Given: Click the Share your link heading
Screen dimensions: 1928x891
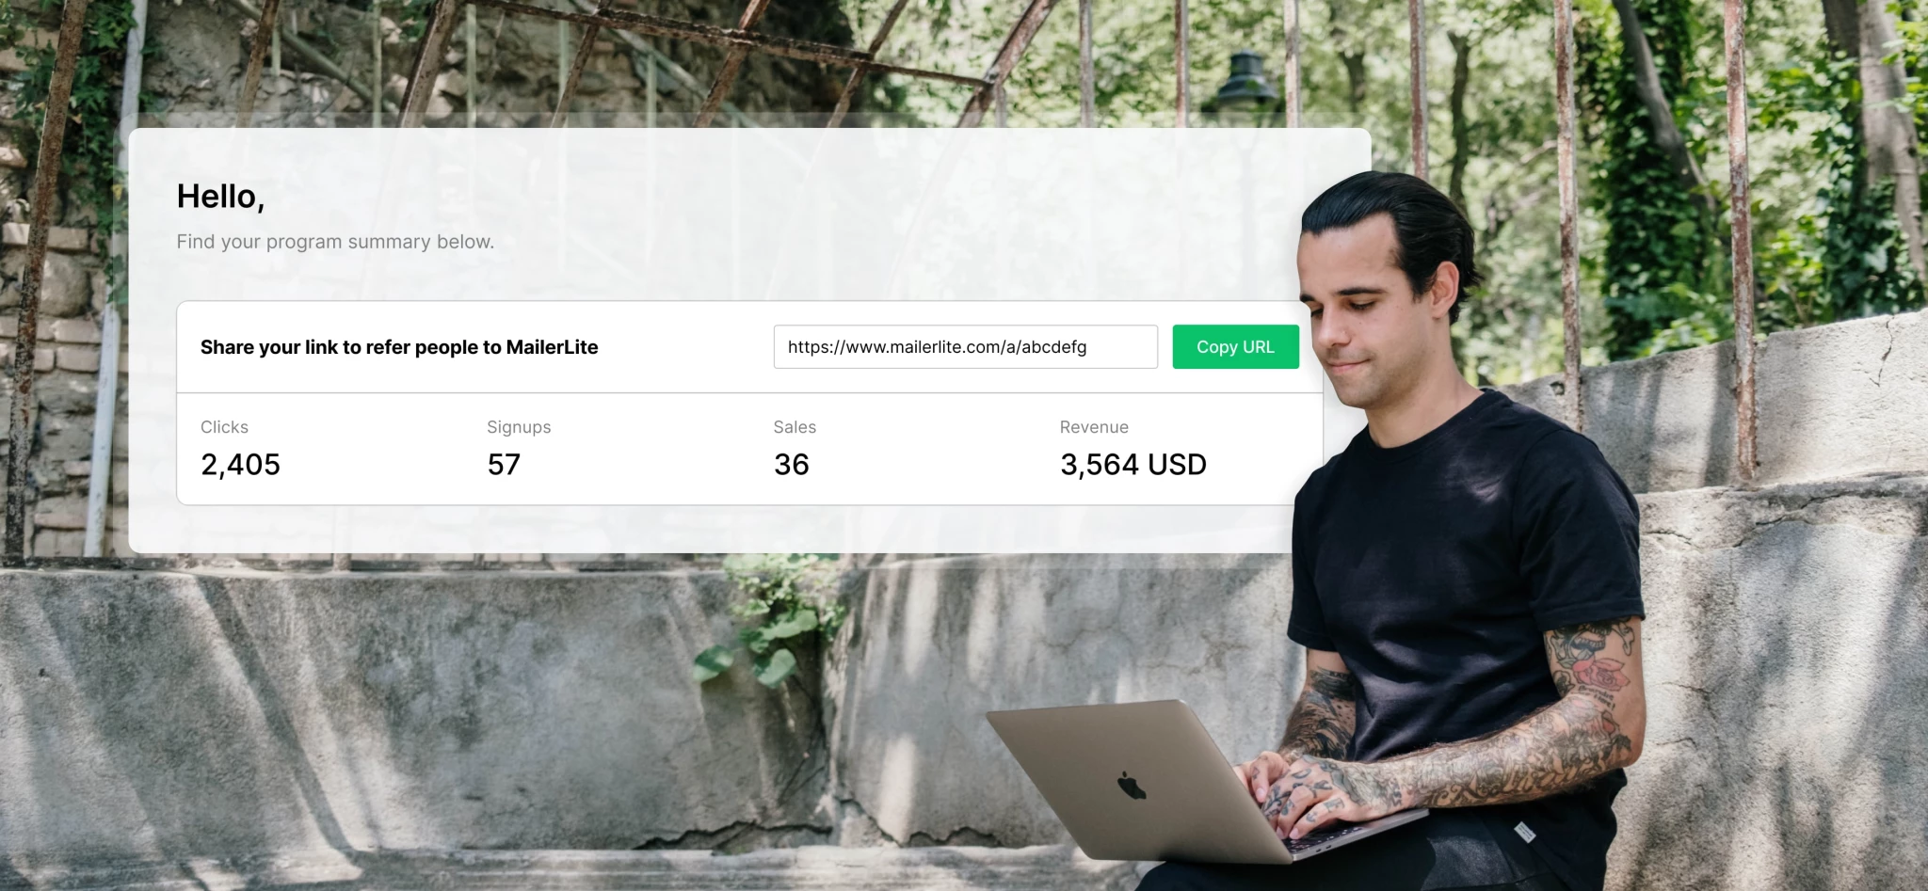Looking at the screenshot, I should (399, 347).
